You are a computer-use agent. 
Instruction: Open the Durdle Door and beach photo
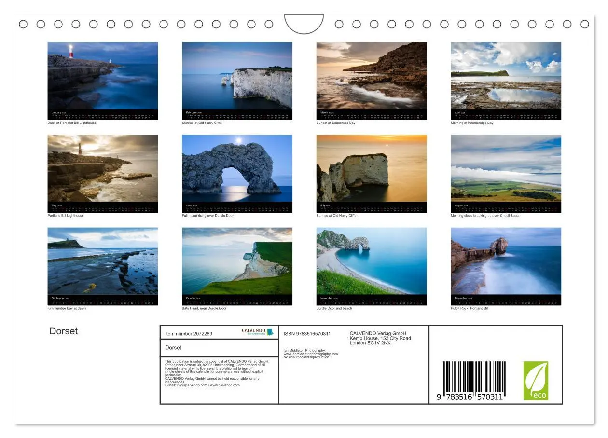372,261
